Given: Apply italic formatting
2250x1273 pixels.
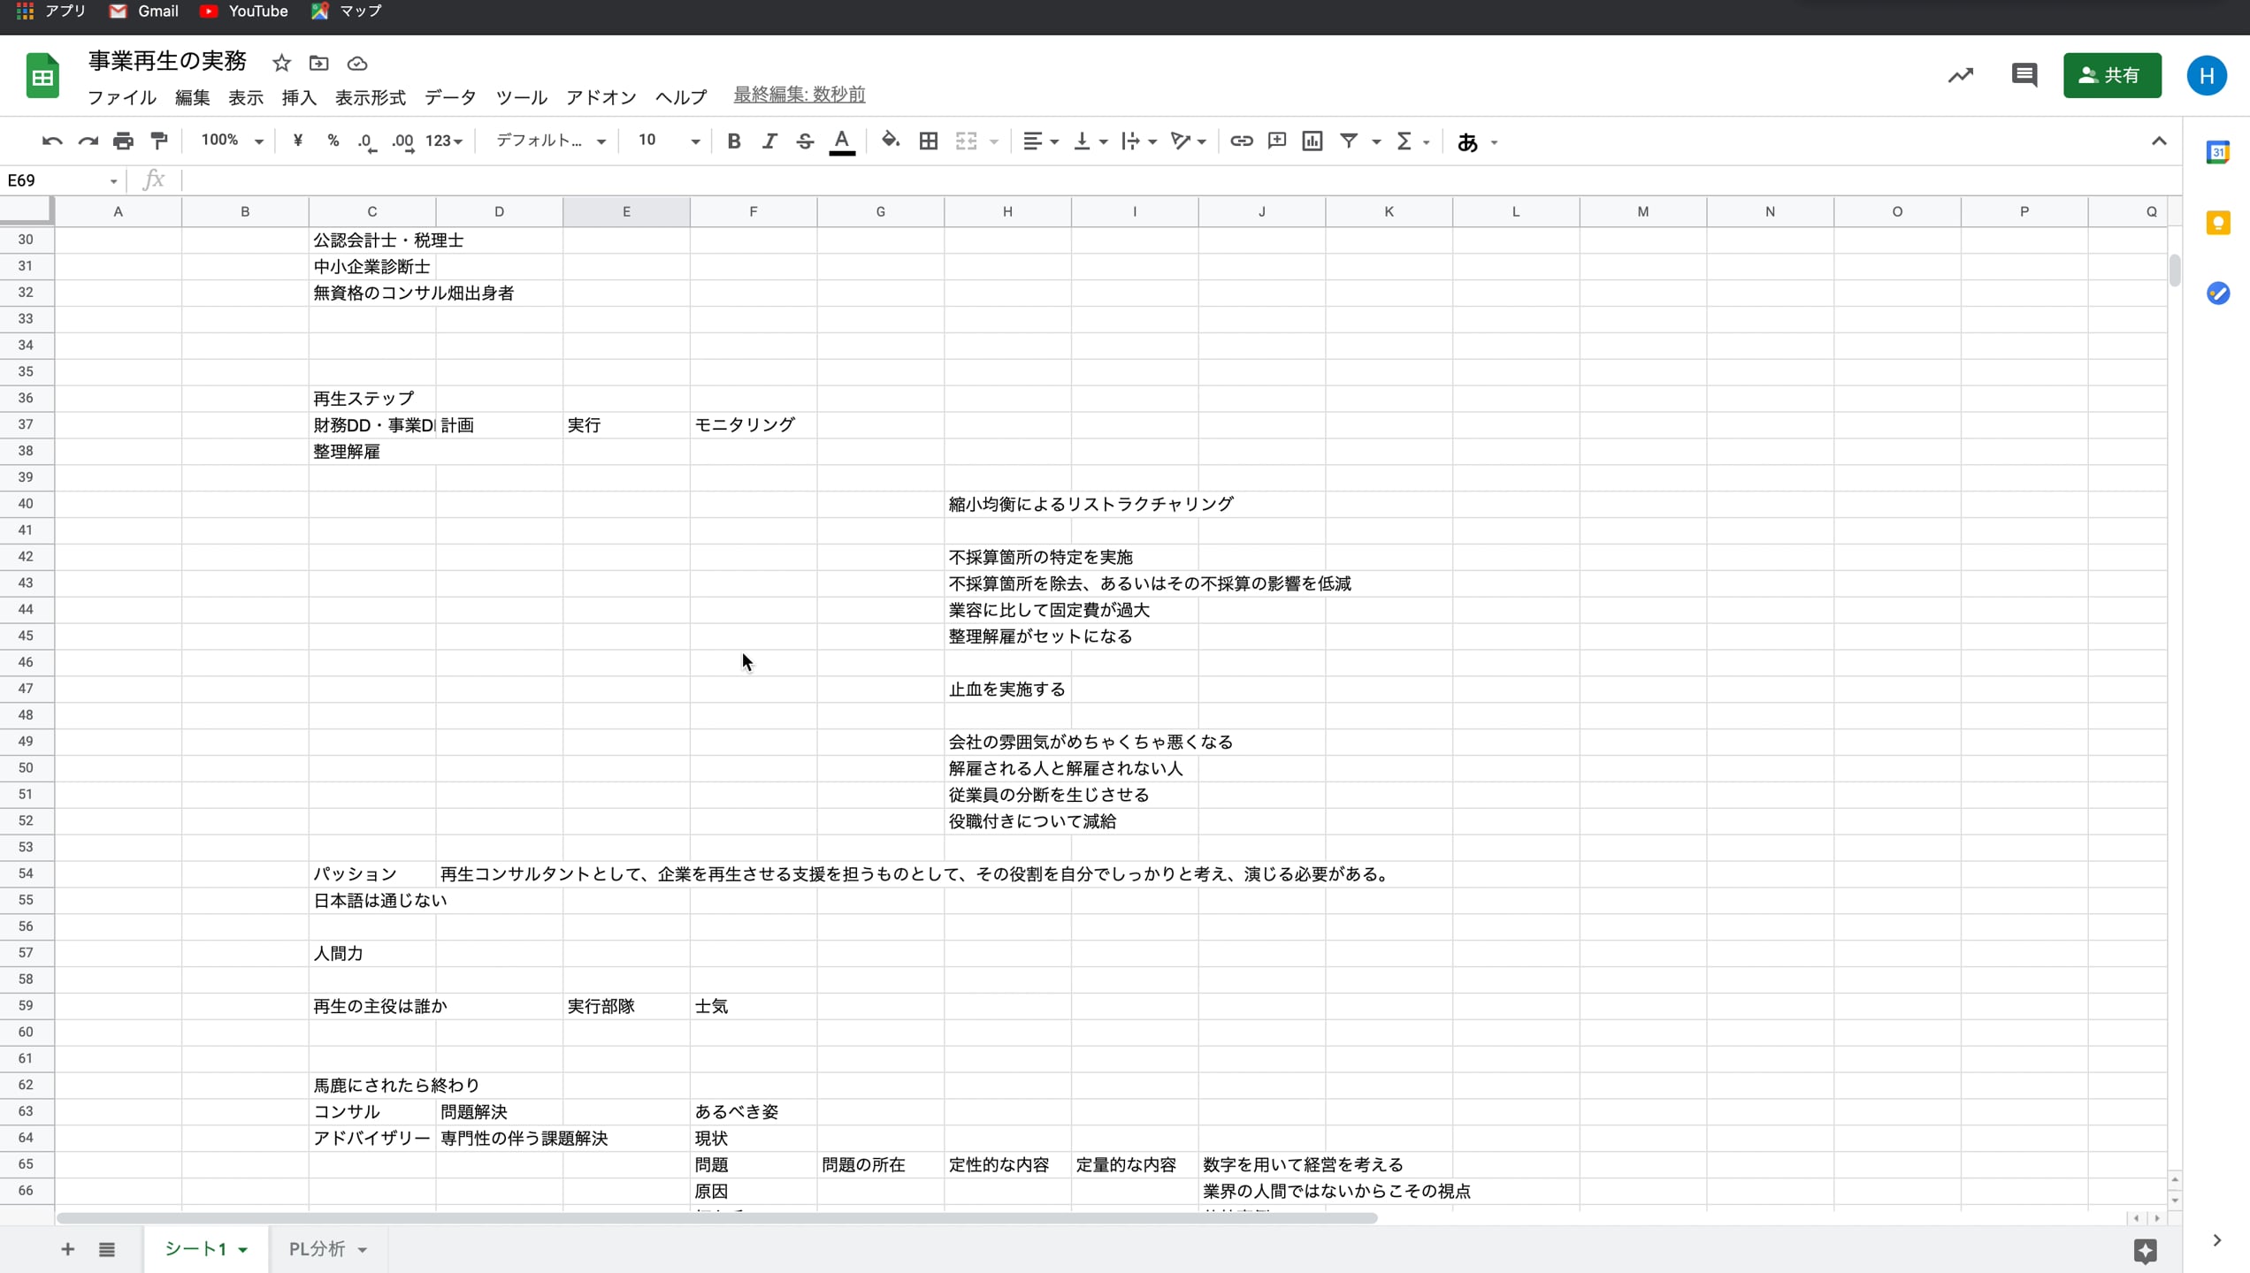Looking at the screenshot, I should [x=769, y=141].
